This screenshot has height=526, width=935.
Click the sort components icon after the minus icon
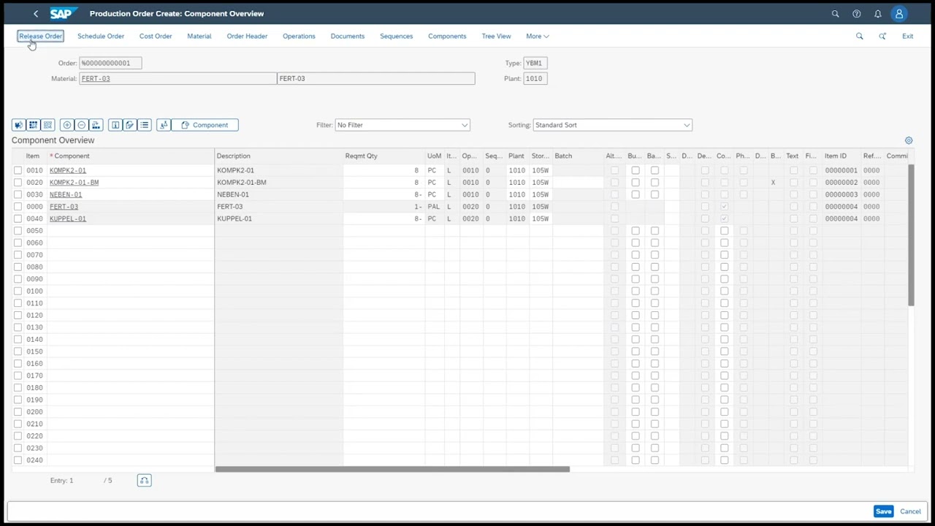pyautogui.click(x=96, y=125)
